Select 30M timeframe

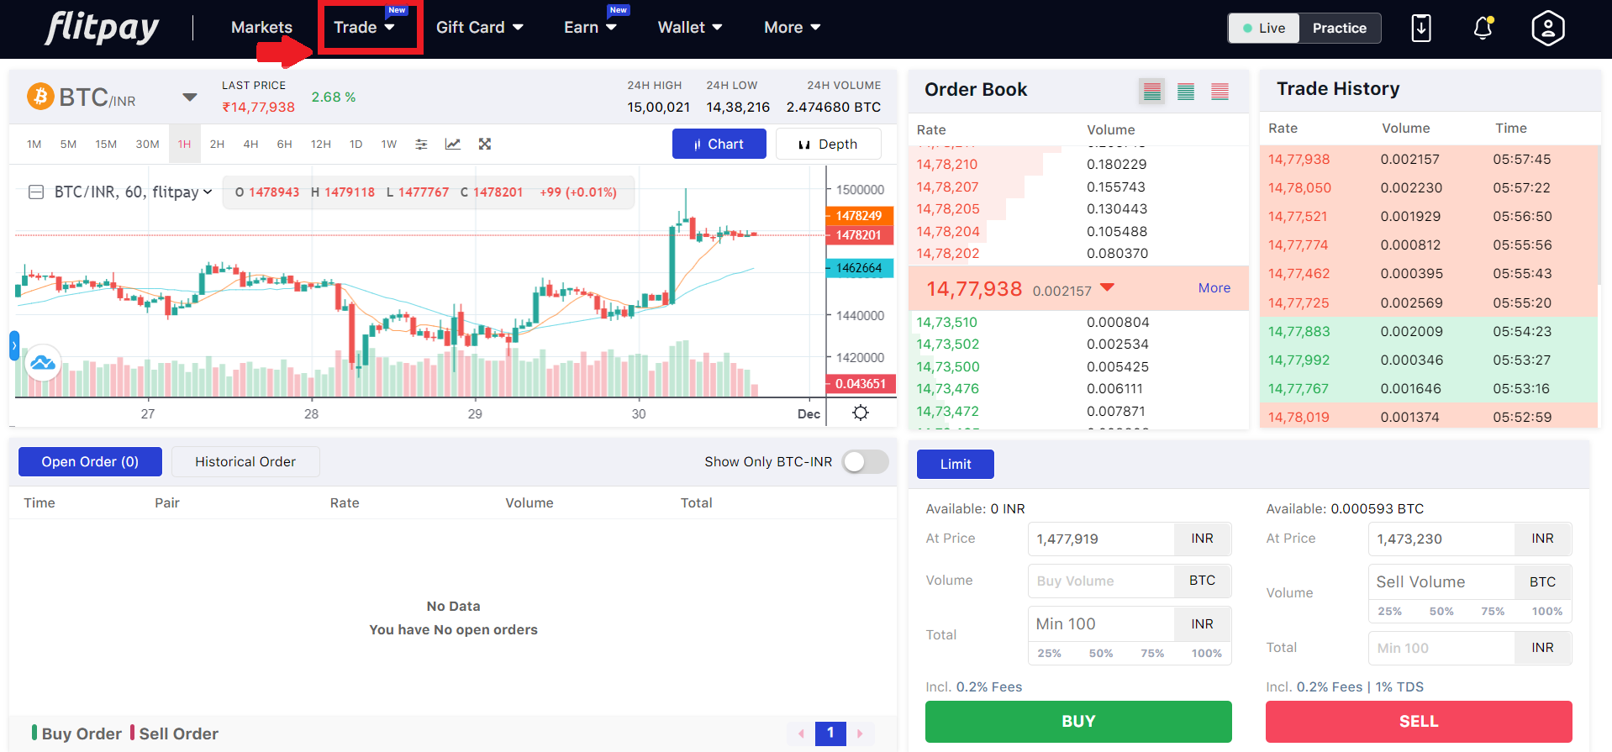pyautogui.click(x=148, y=145)
